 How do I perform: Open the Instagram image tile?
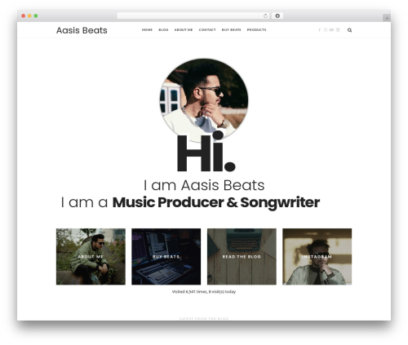317,256
